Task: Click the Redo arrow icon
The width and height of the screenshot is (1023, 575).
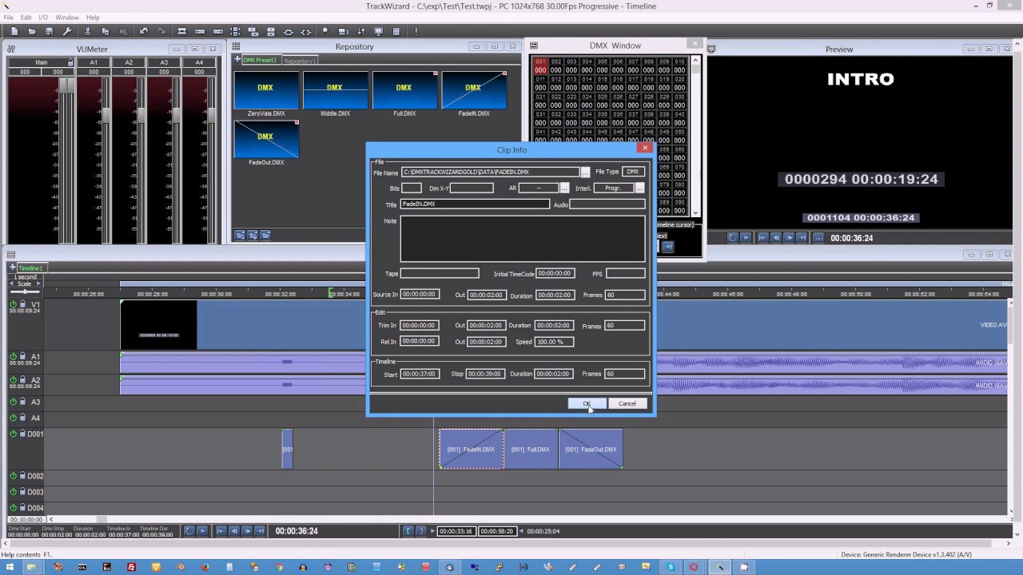Action: [161, 31]
